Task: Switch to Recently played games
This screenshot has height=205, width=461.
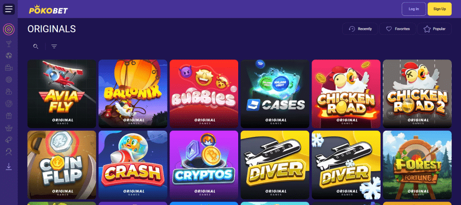Action: tap(360, 29)
